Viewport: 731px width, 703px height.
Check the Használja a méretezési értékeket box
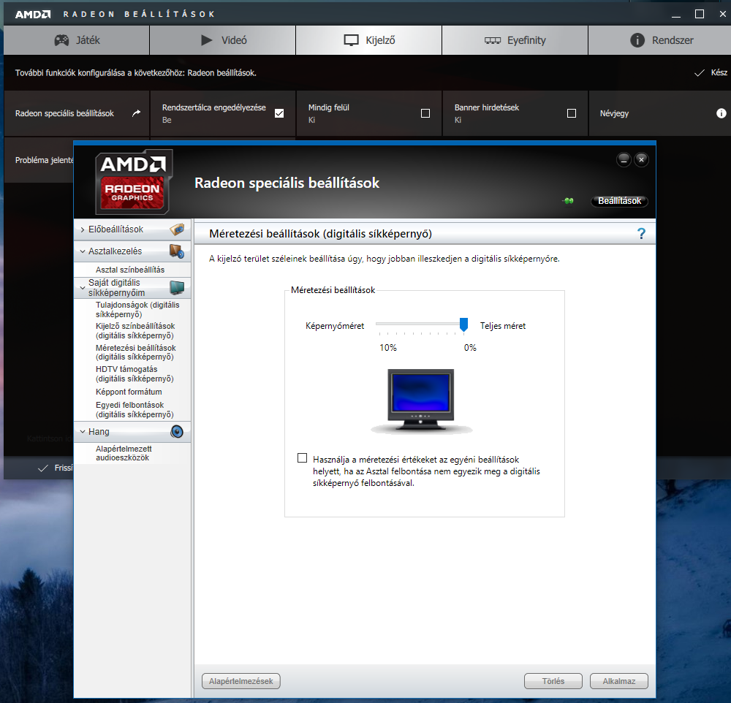click(302, 458)
